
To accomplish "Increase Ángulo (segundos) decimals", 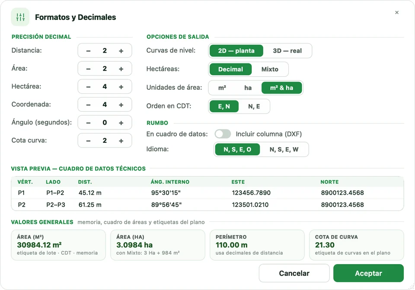I will tap(121, 123).
